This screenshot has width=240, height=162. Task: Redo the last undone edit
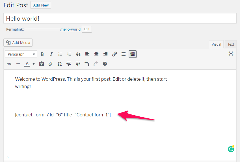coord(96,64)
